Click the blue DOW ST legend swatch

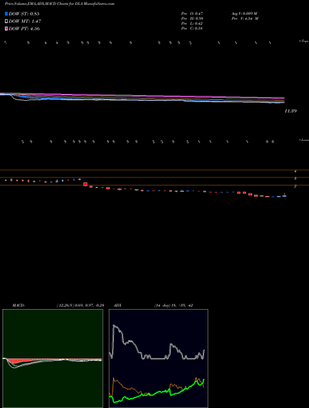pyautogui.click(x=7, y=14)
